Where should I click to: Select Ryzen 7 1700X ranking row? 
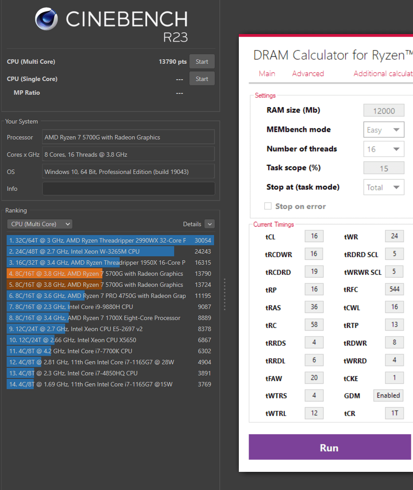[x=110, y=318]
